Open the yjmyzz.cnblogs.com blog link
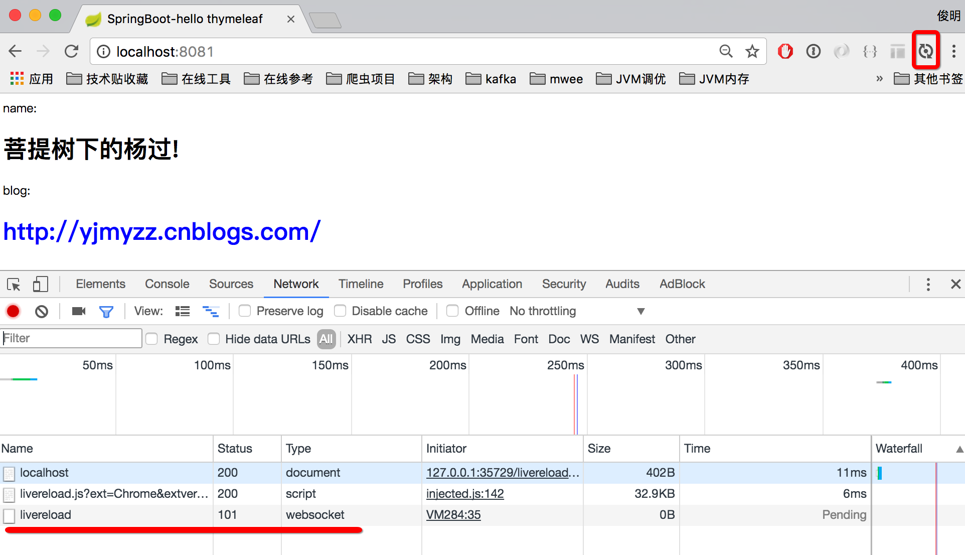 pos(162,232)
